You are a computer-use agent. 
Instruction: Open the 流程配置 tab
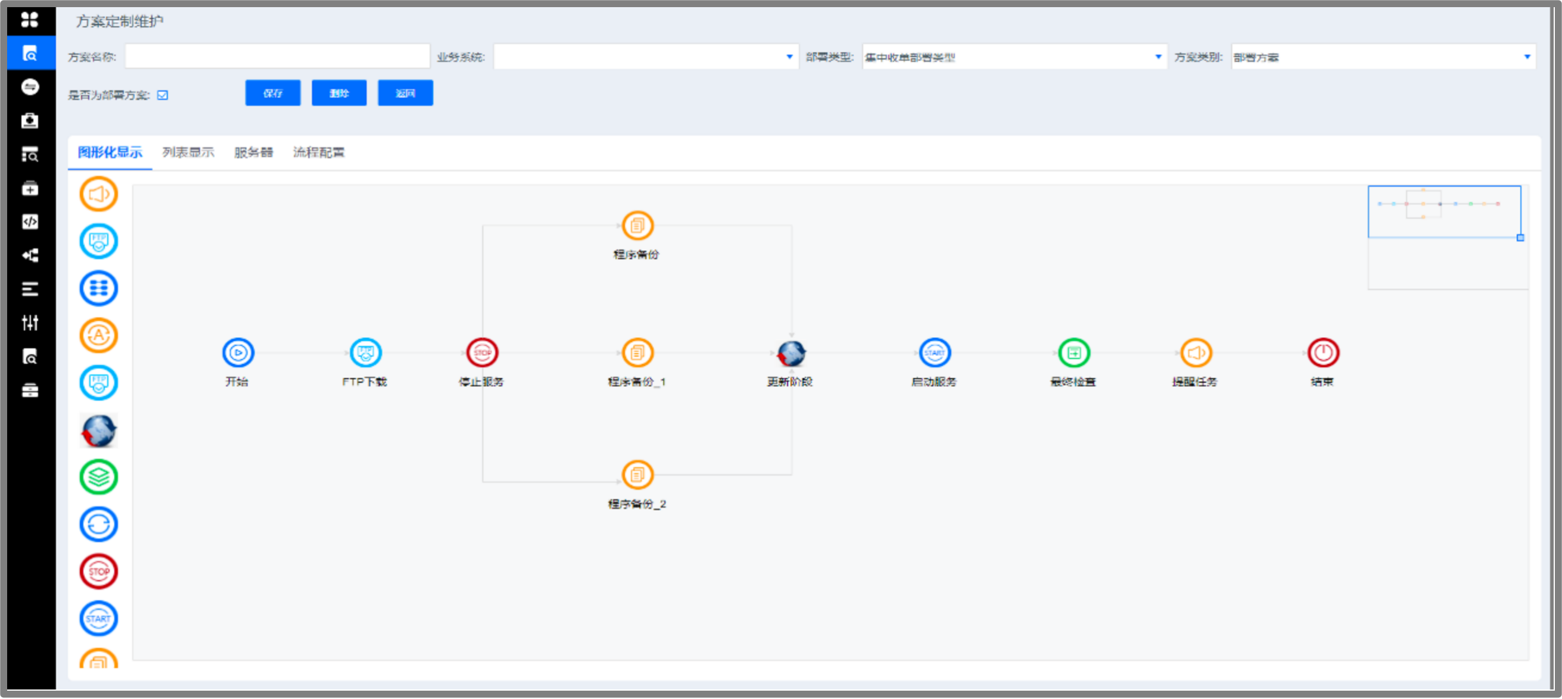(x=318, y=152)
